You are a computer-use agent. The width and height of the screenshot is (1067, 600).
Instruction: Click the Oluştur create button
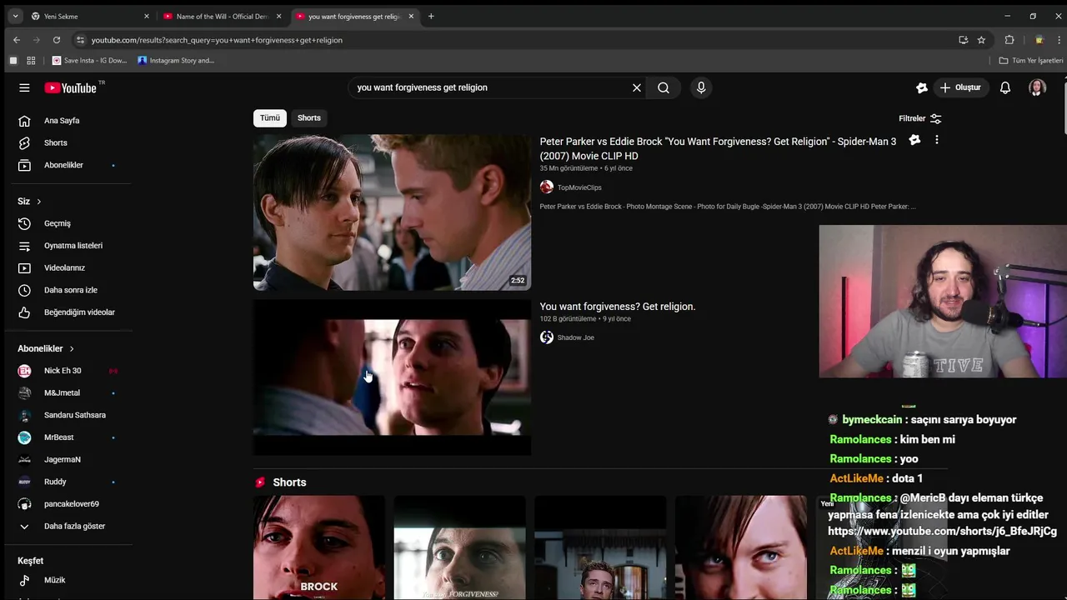pos(960,87)
